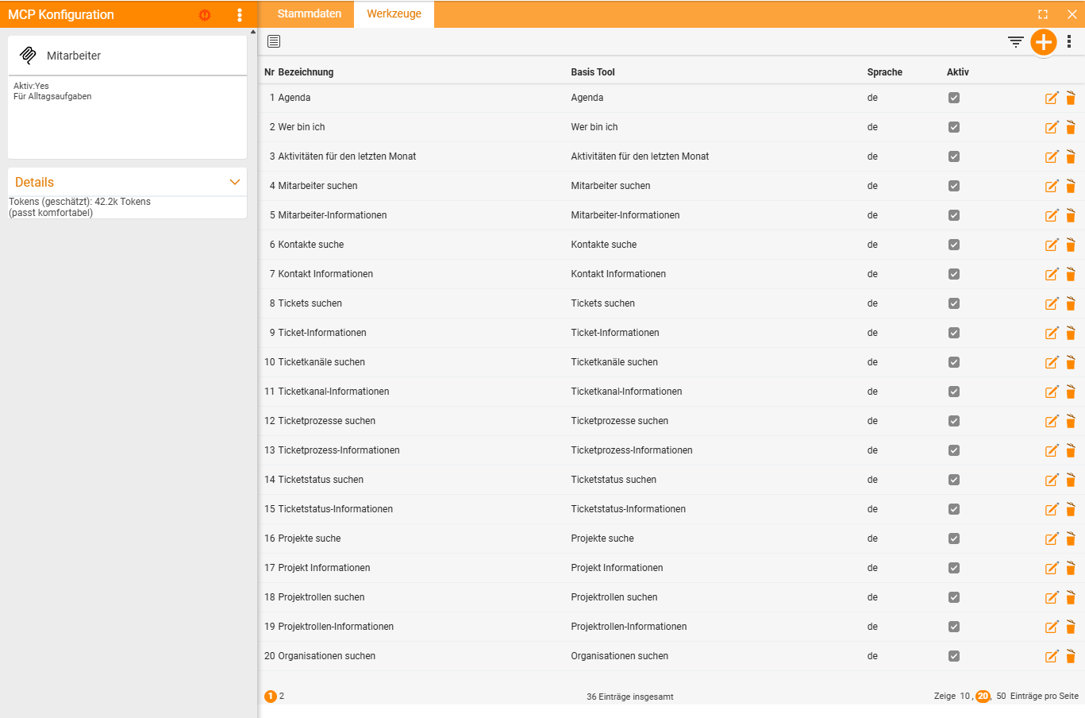Show 10 entries per page
The width and height of the screenshot is (1085, 718).
[965, 696]
